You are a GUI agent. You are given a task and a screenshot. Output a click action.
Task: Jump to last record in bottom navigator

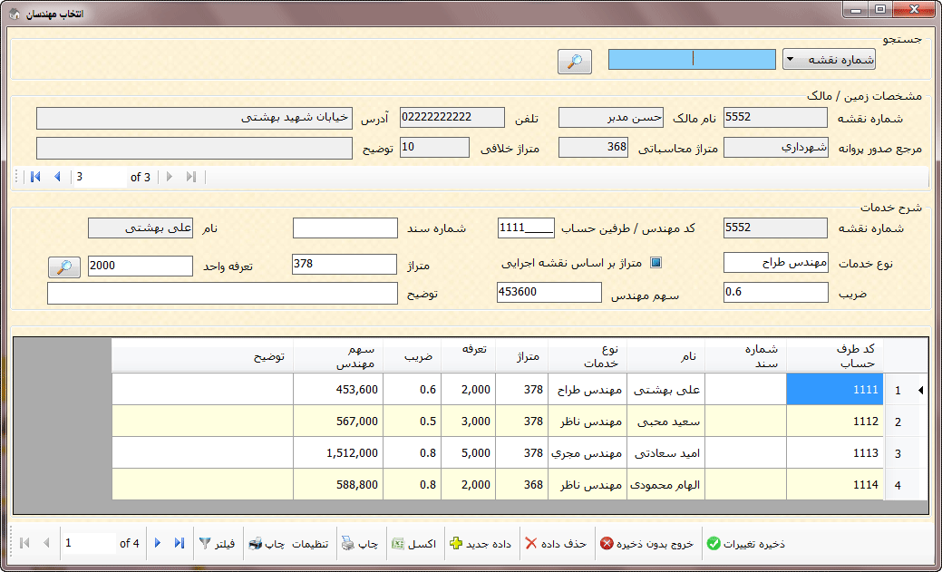coord(180,543)
